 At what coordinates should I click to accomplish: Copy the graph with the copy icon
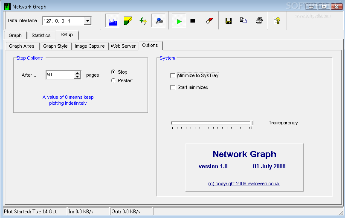coord(243,20)
